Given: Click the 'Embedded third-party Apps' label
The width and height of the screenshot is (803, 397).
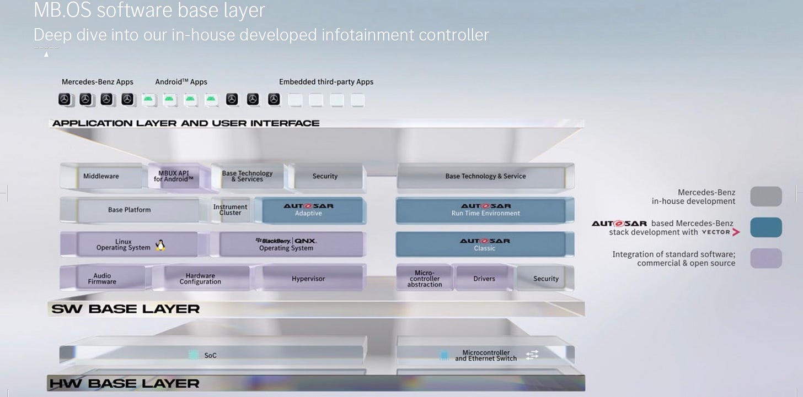Looking at the screenshot, I should 326,82.
